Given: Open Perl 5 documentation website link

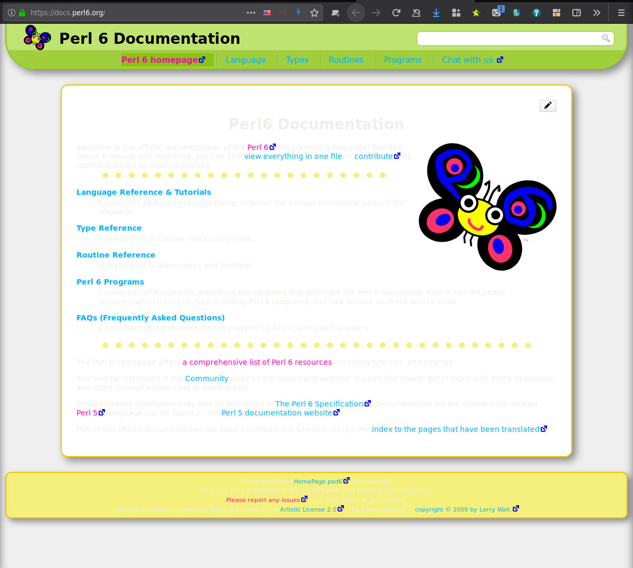Looking at the screenshot, I should 281,413.
